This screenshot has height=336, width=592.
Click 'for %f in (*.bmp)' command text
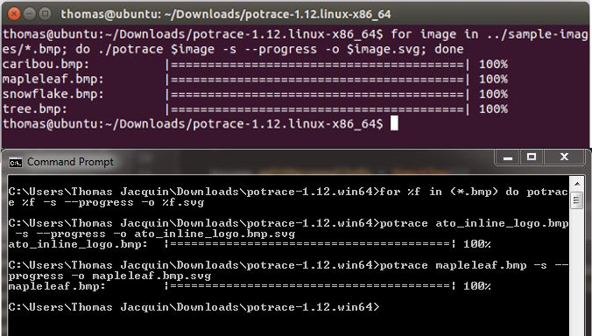pyautogui.click(x=439, y=192)
